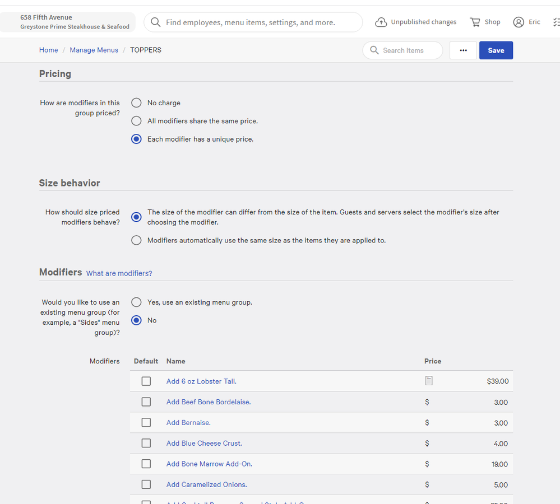Open the Shop cart icon
The width and height of the screenshot is (560, 504).
(475, 22)
